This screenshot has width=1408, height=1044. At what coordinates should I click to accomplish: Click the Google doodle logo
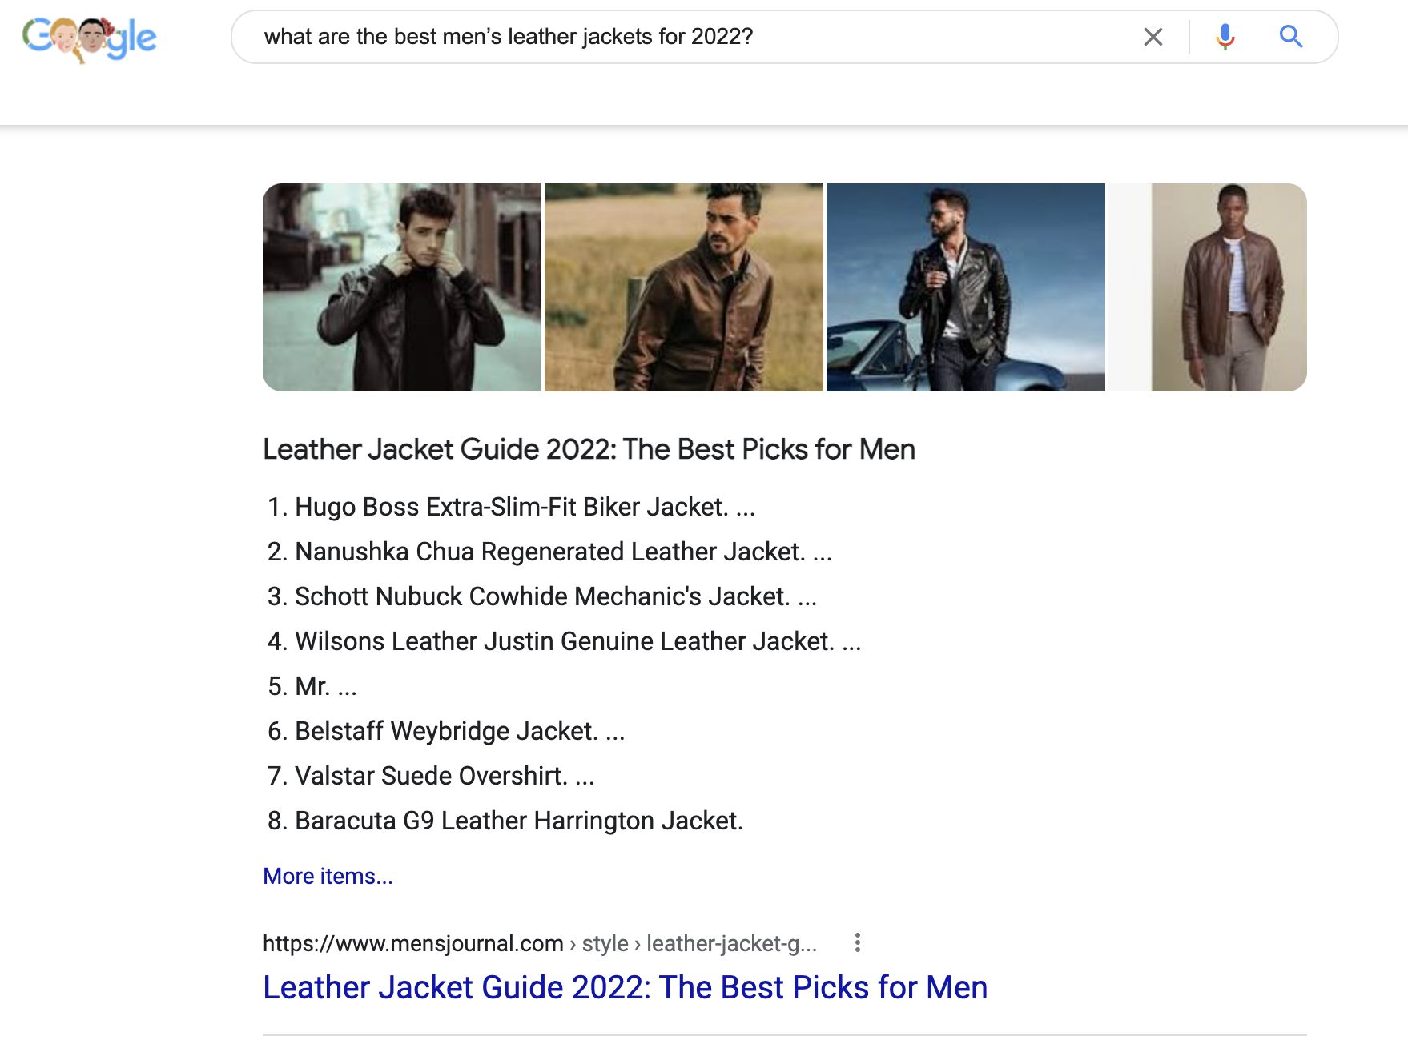point(90,38)
